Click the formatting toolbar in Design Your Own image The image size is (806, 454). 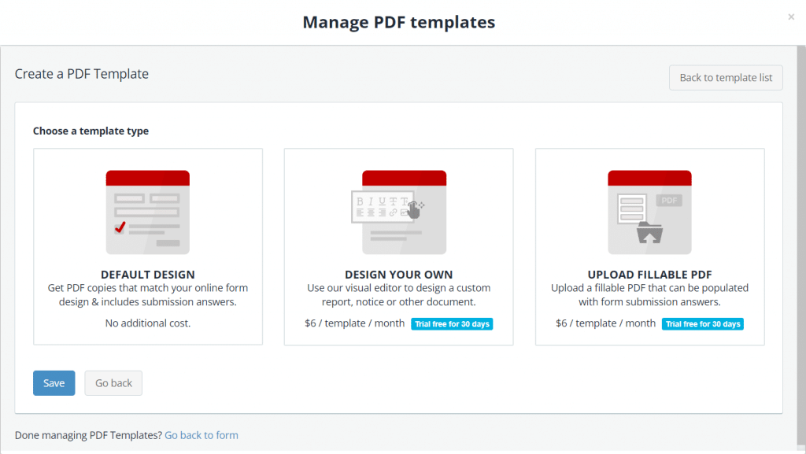(x=383, y=207)
